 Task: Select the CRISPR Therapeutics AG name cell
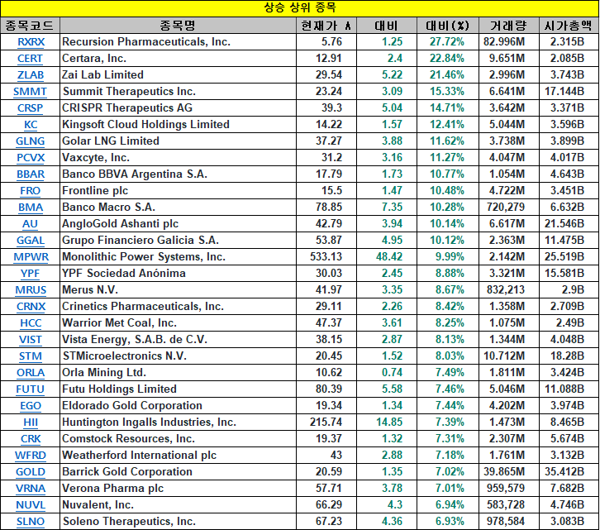(178, 108)
